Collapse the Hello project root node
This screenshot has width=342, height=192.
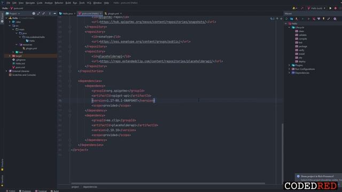click(6, 18)
